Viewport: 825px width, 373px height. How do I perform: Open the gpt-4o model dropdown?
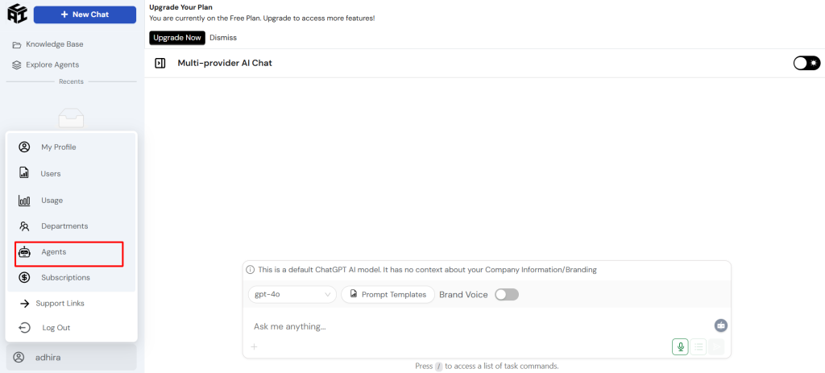[292, 295]
